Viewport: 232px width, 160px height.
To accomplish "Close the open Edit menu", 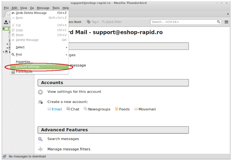I will [x=15, y=8].
